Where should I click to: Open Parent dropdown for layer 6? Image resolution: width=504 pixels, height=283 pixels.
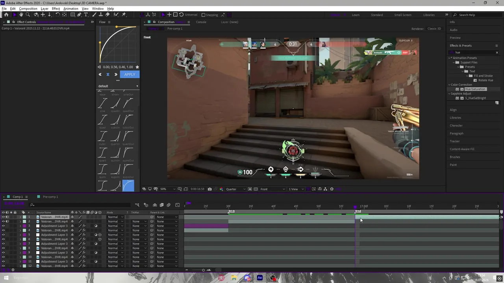pyautogui.click(x=167, y=239)
